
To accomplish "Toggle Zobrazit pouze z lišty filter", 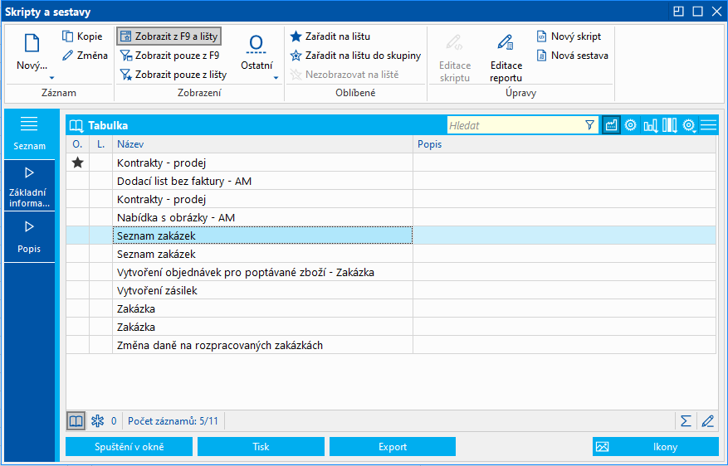I will (x=173, y=74).
